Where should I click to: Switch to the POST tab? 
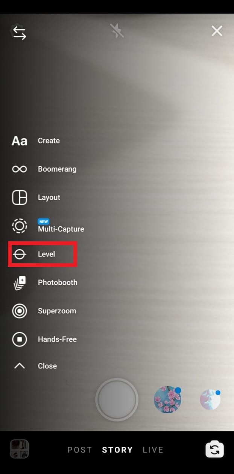point(79,450)
